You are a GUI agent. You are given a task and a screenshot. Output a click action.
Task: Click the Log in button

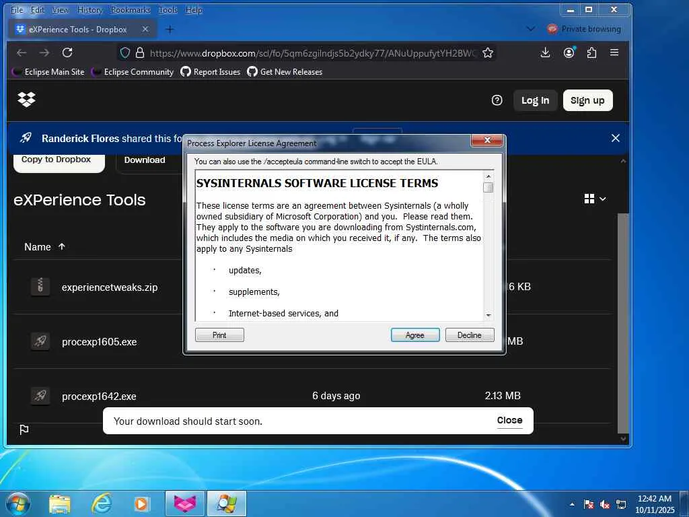click(535, 100)
